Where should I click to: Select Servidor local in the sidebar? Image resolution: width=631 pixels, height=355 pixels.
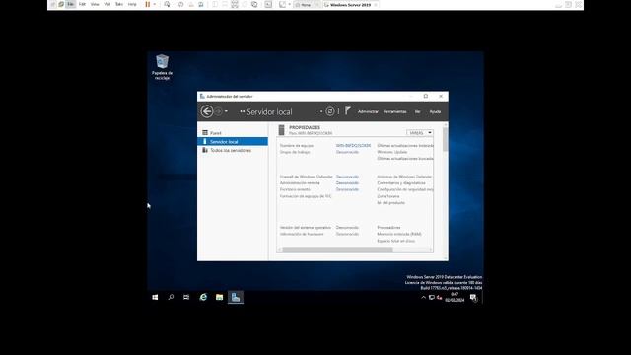coord(233,142)
